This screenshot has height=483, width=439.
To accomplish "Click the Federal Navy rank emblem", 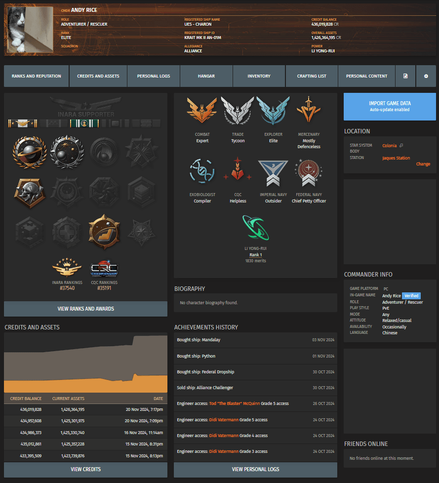I will tap(309, 171).
